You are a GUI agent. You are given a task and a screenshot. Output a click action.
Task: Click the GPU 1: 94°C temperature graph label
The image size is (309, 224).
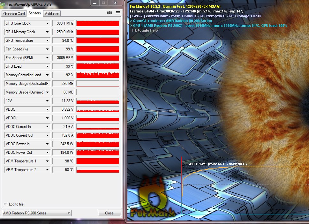tap(217, 164)
